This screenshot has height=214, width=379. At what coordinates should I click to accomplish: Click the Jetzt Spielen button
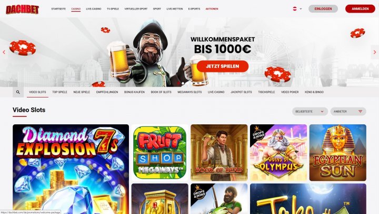[x=222, y=66]
